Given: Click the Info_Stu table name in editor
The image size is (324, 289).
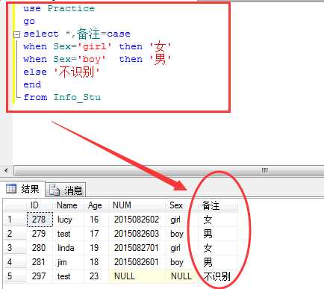Looking at the screenshot, I should (77, 97).
